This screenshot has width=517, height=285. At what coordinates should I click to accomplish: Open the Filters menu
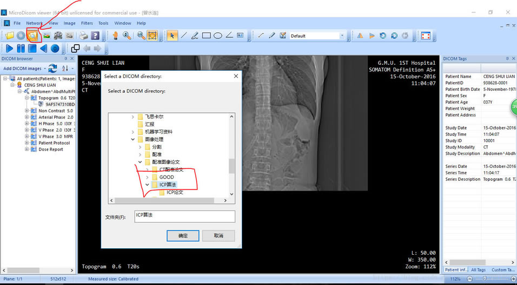click(87, 23)
